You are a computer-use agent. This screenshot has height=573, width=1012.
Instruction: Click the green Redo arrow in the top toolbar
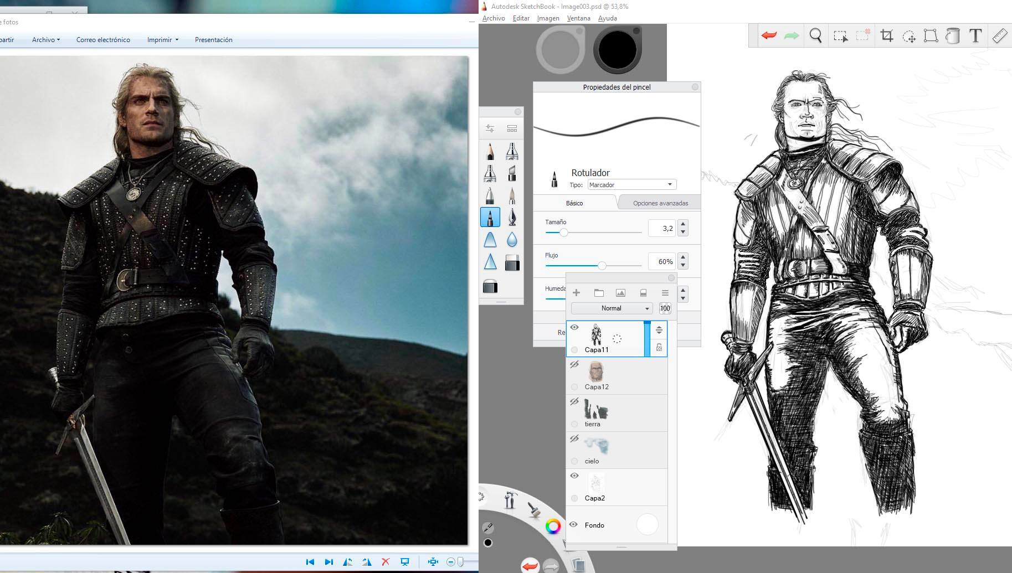click(792, 35)
